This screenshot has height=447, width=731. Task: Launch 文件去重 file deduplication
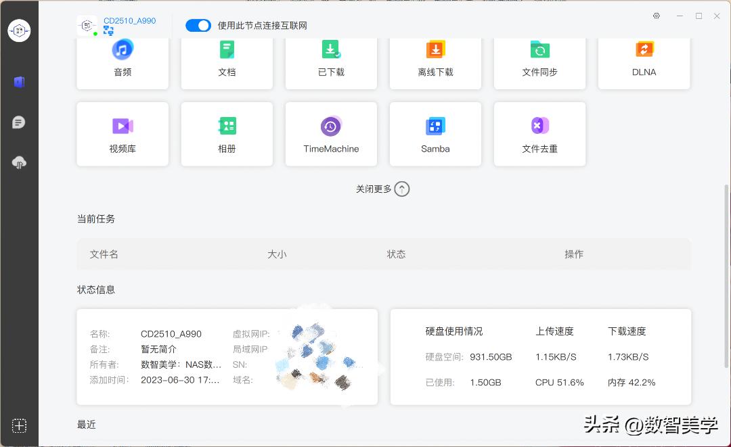pos(539,133)
